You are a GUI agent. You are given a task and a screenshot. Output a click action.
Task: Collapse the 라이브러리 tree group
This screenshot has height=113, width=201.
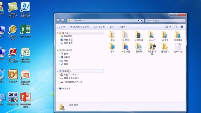pos(57,50)
